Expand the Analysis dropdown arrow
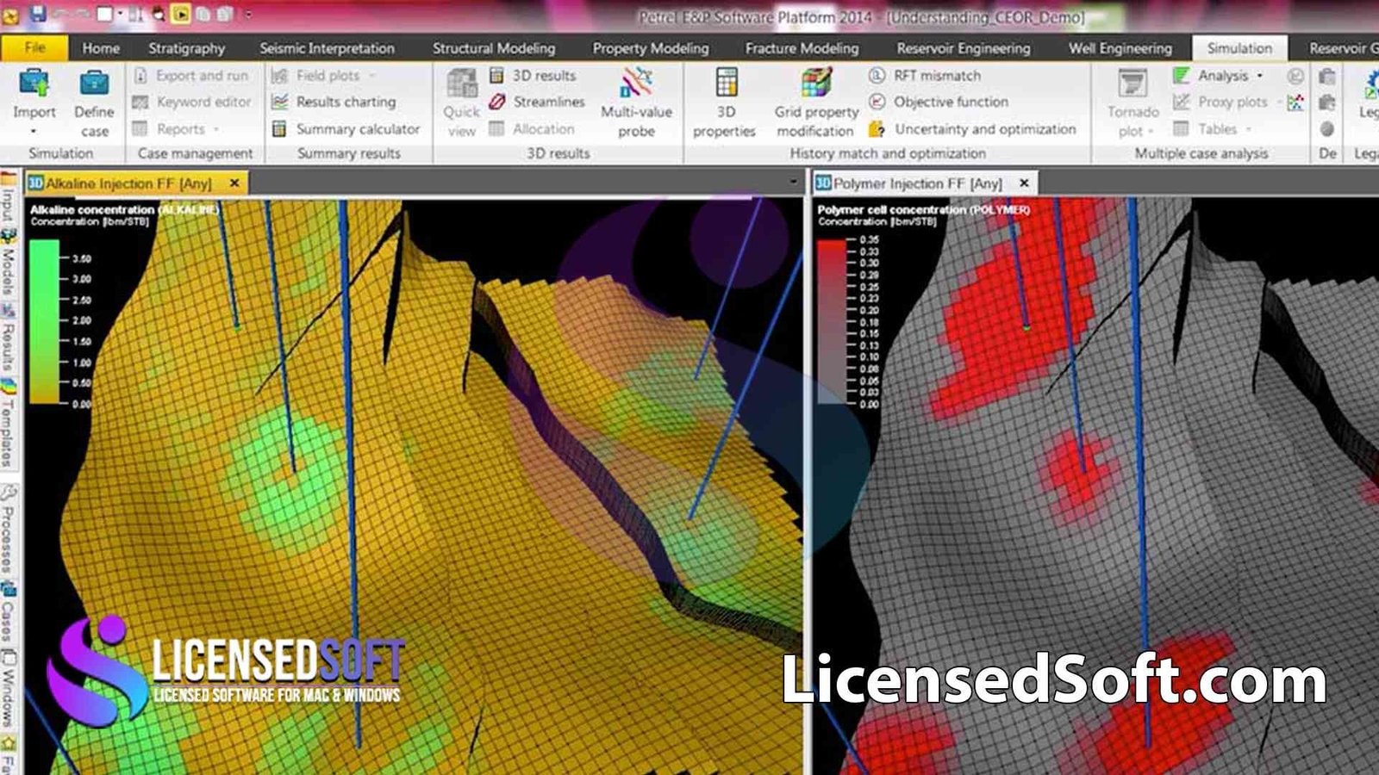Image resolution: width=1379 pixels, height=775 pixels. pos(1260,77)
